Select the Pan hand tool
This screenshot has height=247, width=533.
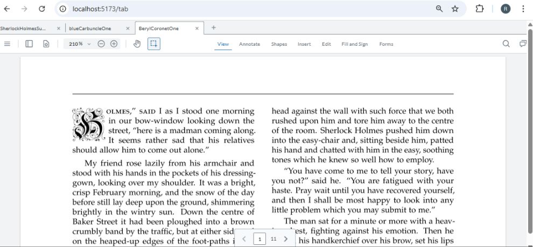pyautogui.click(x=137, y=44)
